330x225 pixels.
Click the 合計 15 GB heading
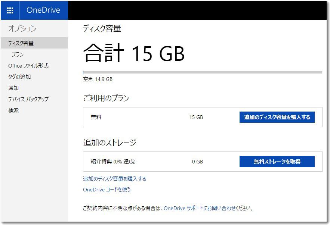click(x=134, y=53)
